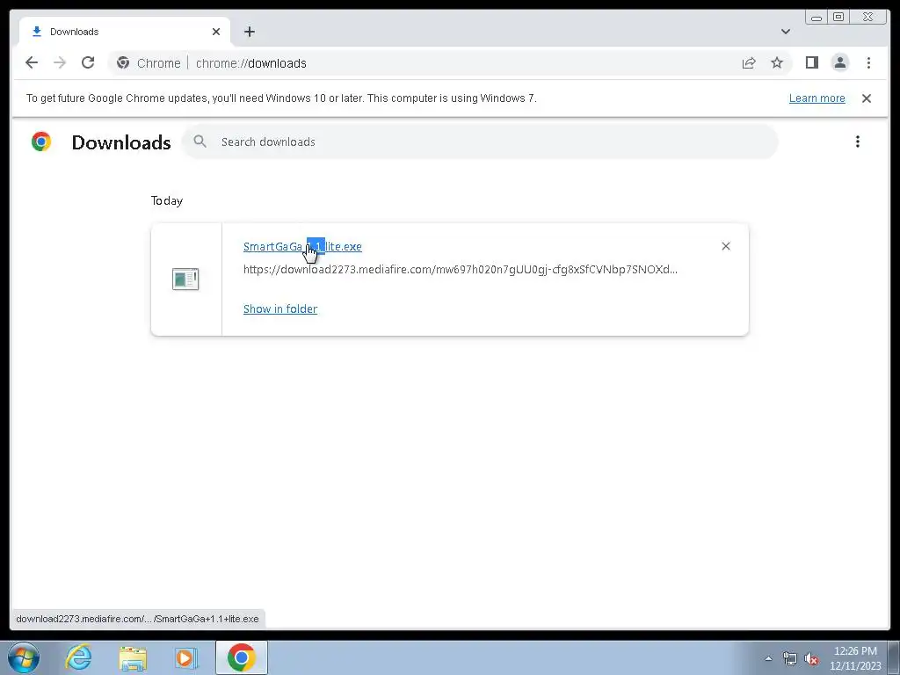Toggle the side panel icon

click(811, 62)
